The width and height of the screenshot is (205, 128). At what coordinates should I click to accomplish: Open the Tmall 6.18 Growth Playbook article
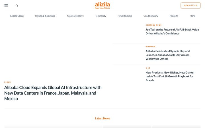pos(170,76)
